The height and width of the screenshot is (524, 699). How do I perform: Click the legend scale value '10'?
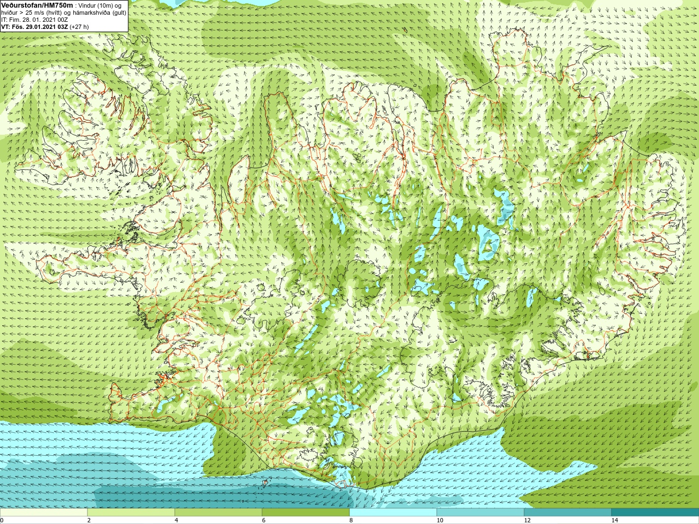coord(440,520)
